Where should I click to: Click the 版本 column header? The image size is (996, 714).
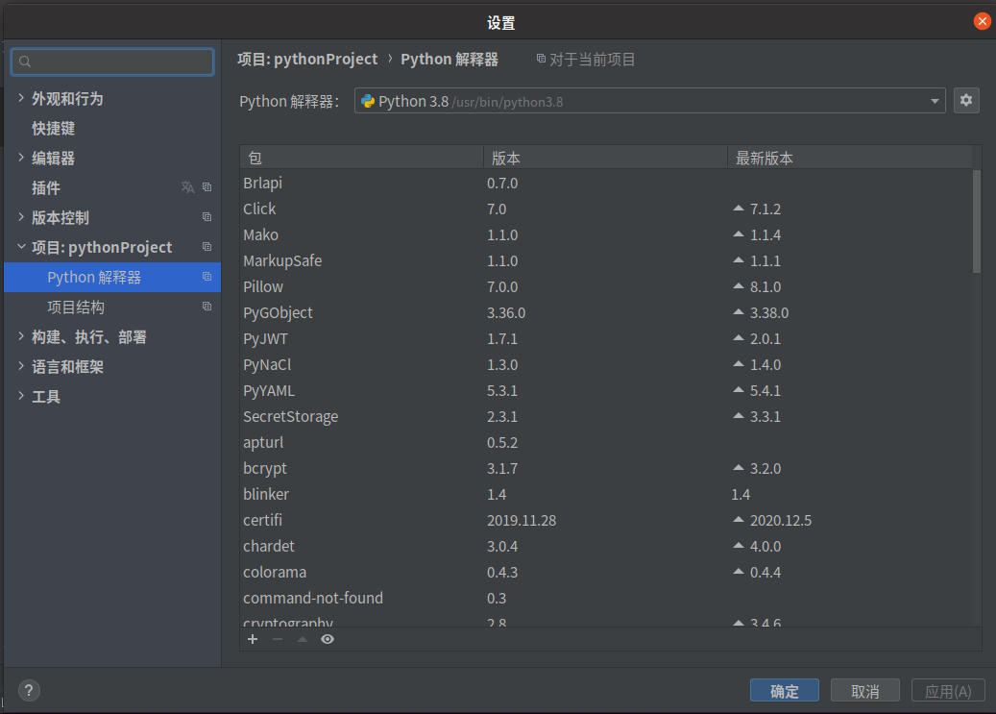tap(605, 158)
